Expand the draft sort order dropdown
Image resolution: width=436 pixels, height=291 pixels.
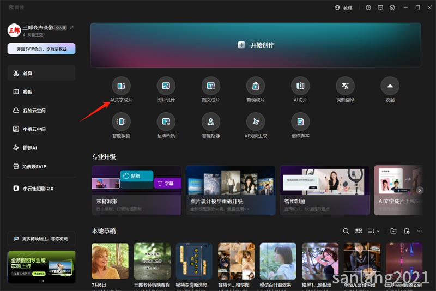coord(374,231)
